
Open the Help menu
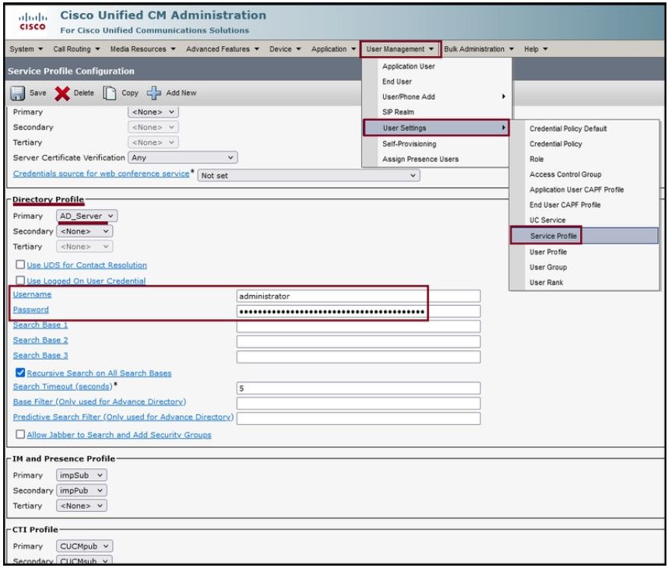click(x=536, y=49)
